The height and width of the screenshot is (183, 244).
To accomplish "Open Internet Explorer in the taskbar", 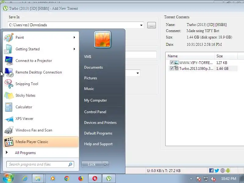I will pos(25,178).
